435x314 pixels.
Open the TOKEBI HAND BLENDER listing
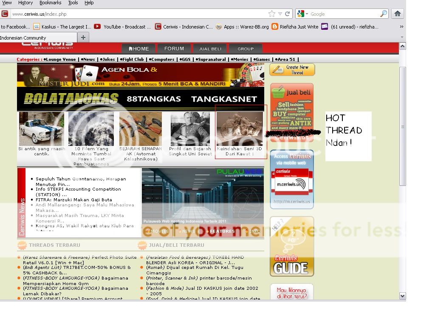pyautogui.click(x=195, y=260)
